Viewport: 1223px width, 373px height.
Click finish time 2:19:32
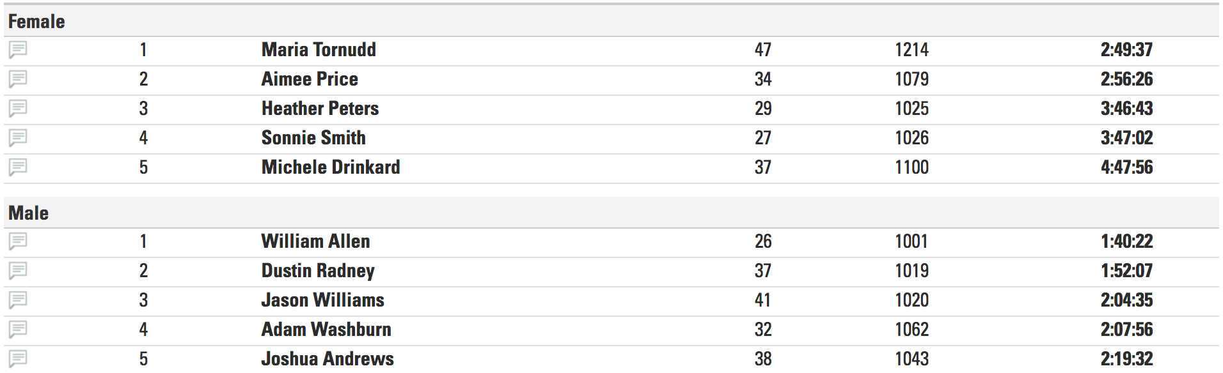coord(1126,359)
